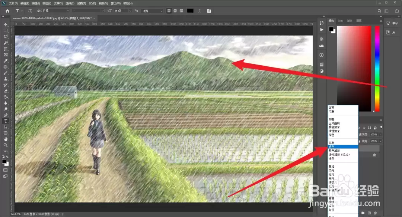Select the Move tool
This screenshot has width=402, height=217.
pyautogui.click(x=5, y=24)
